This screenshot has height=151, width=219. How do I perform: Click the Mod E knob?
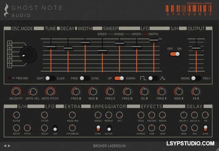click(x=179, y=92)
